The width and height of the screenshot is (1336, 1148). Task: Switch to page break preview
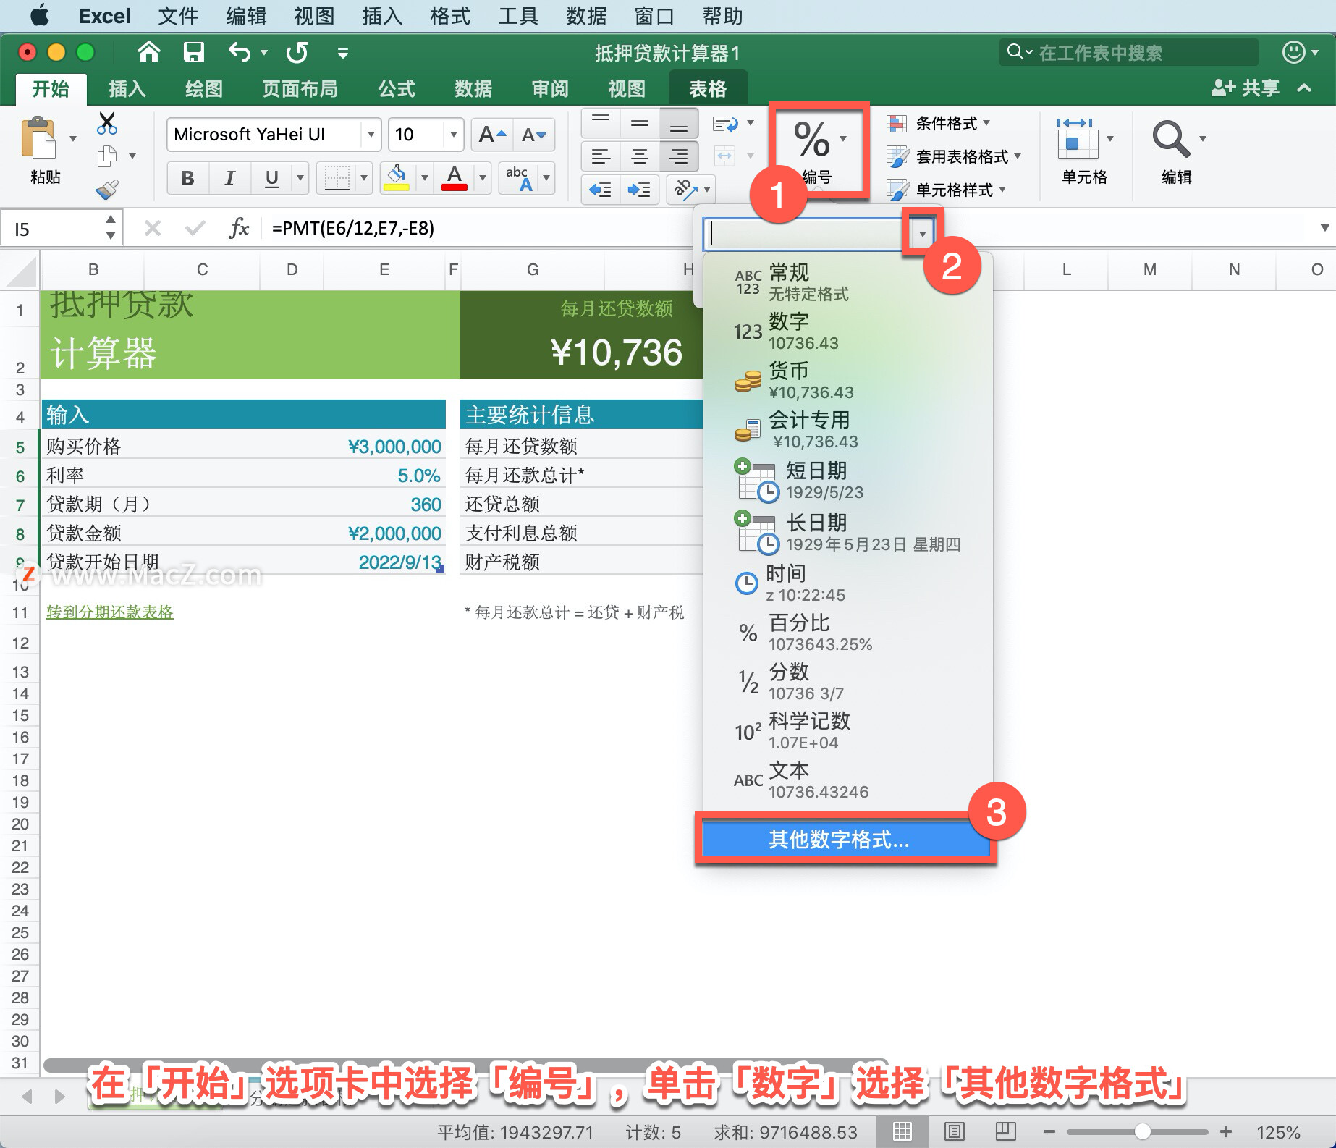click(x=1006, y=1131)
